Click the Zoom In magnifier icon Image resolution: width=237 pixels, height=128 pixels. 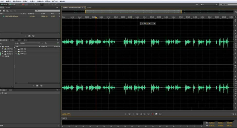pos(233,114)
